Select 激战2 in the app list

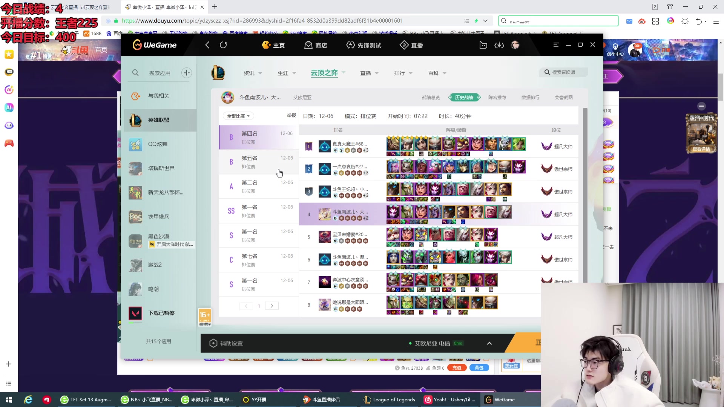click(160, 265)
